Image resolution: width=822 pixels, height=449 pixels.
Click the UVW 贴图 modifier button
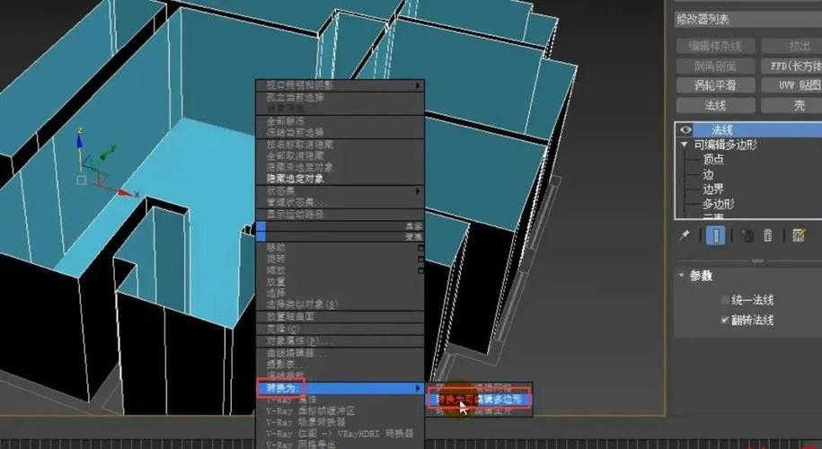[x=791, y=85]
